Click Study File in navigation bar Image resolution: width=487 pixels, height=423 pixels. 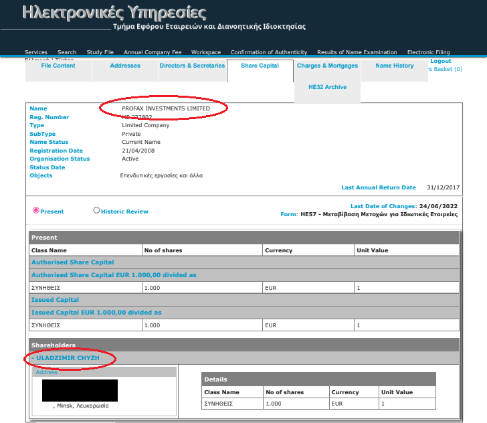(100, 52)
